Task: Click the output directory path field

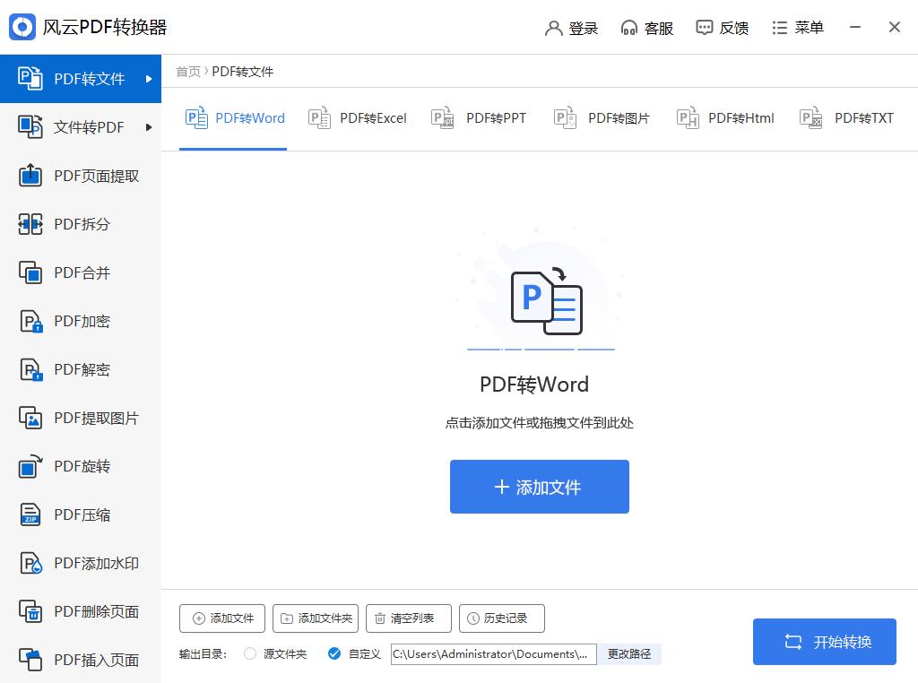Action: (x=493, y=654)
